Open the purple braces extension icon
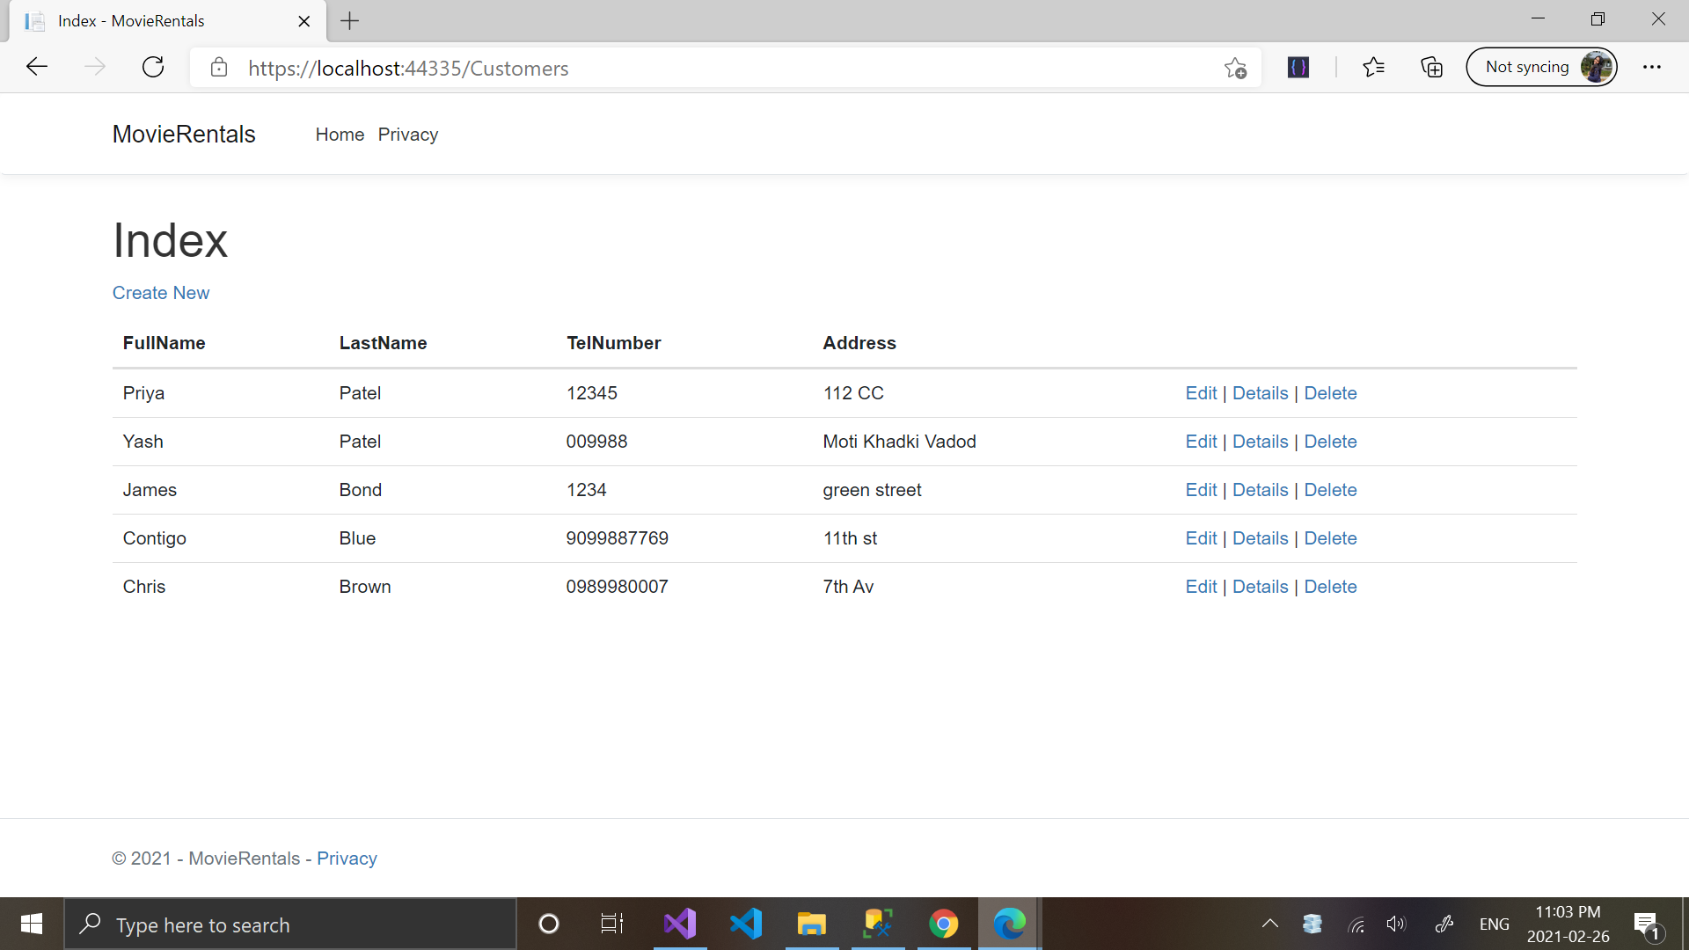Screen dimensions: 1689x950 tap(1298, 67)
